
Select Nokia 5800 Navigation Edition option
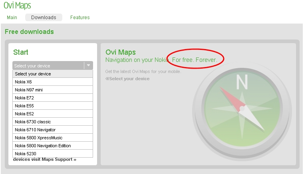(53, 146)
